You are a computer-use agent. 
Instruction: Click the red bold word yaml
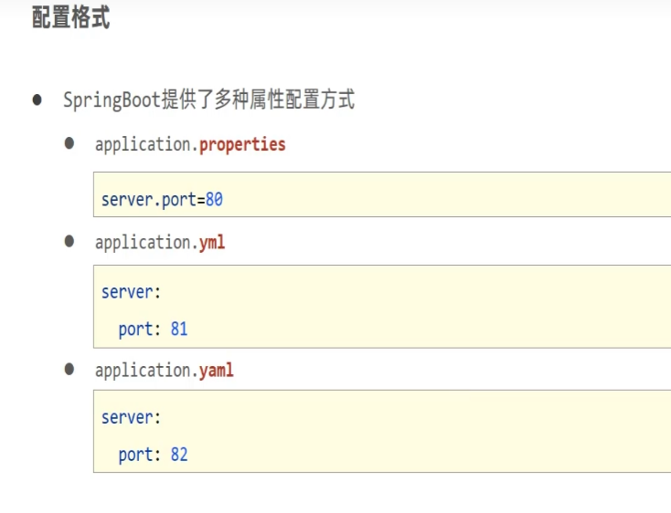217,370
